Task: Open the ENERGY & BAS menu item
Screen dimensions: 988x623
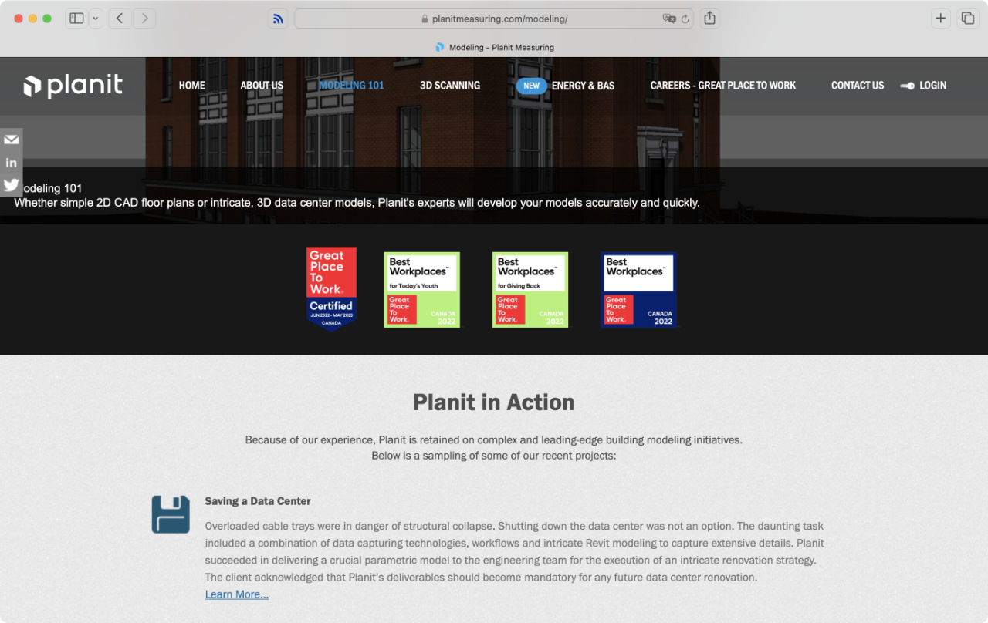Action: click(x=584, y=86)
